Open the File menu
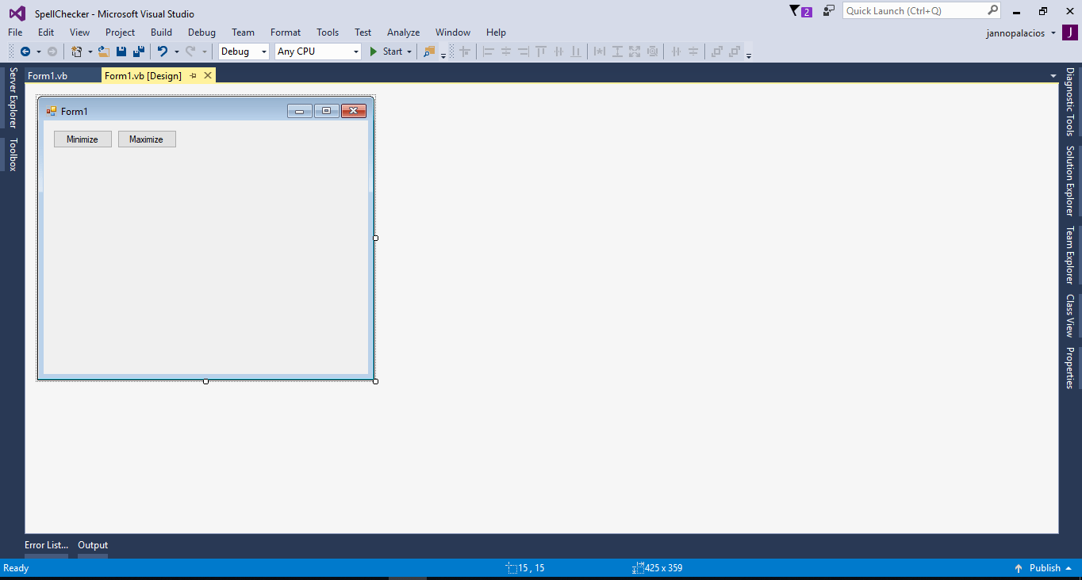This screenshot has width=1082, height=580. (15, 32)
